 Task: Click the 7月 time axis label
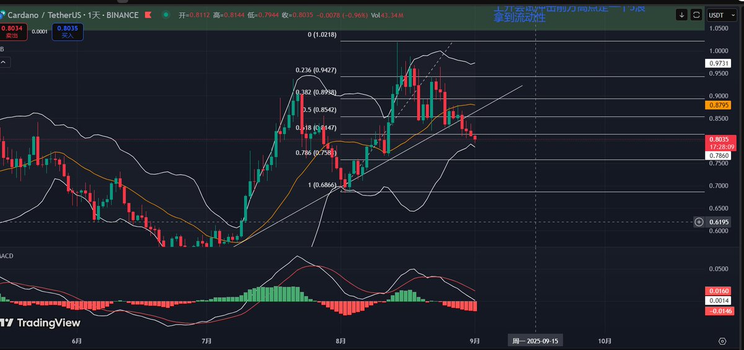[x=207, y=341]
